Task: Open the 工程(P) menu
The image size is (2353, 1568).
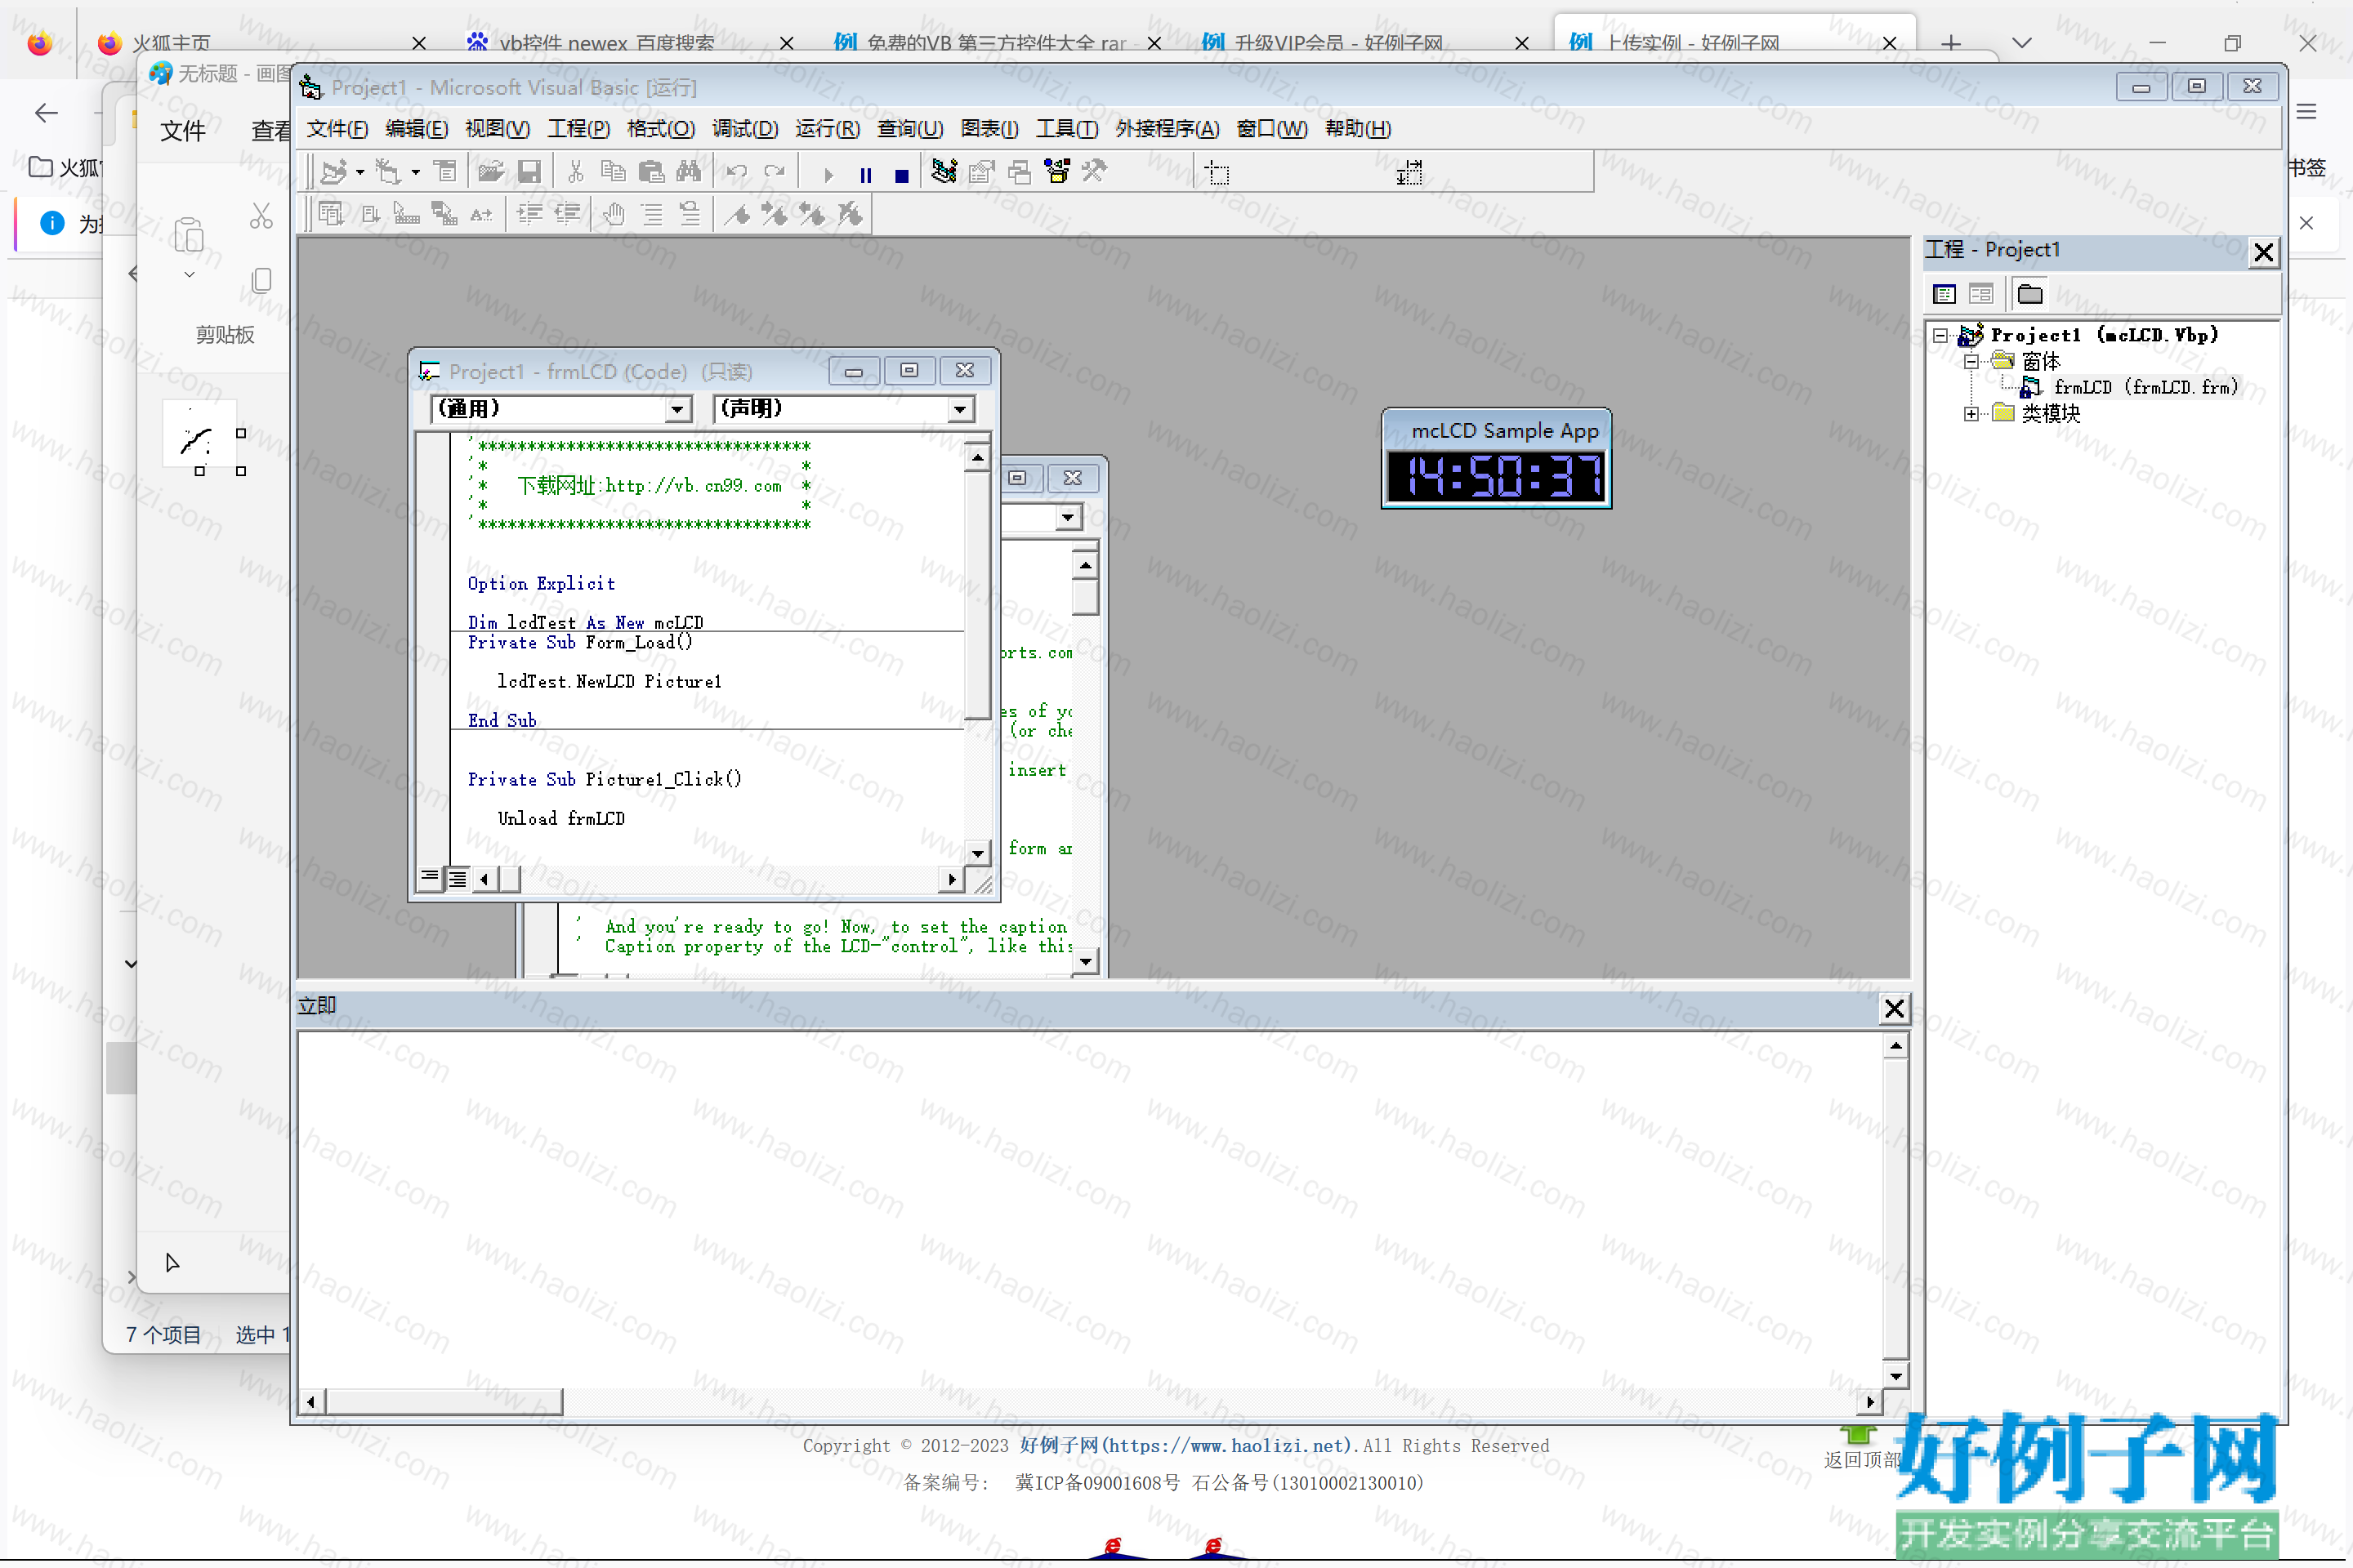Action: (578, 129)
